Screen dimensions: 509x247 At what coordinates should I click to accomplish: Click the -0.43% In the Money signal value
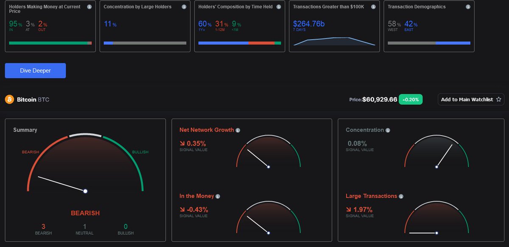[197, 209]
